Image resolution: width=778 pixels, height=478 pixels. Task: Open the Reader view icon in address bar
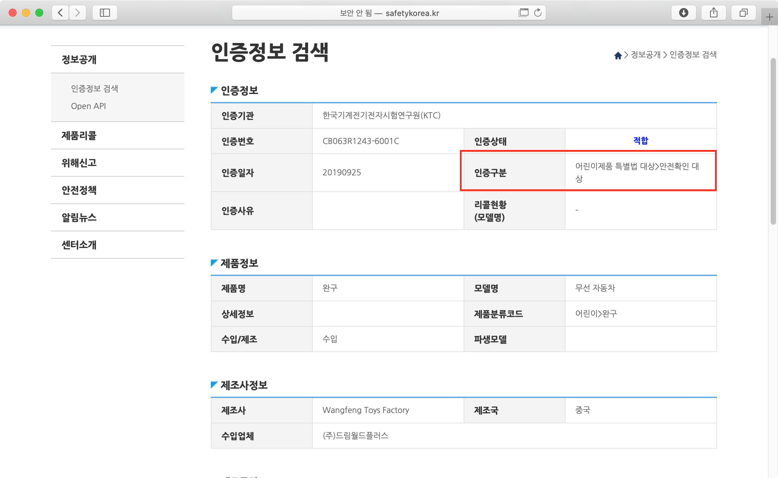click(523, 13)
